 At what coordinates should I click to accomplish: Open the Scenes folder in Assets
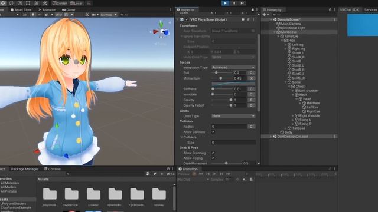[x=159, y=197]
